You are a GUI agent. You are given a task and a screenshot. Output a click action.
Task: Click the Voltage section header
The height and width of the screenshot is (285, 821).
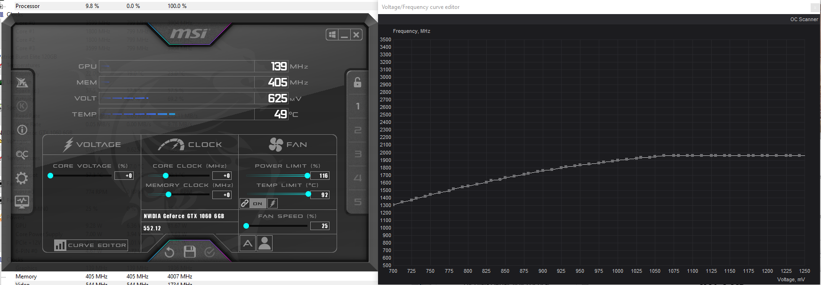[x=92, y=145]
